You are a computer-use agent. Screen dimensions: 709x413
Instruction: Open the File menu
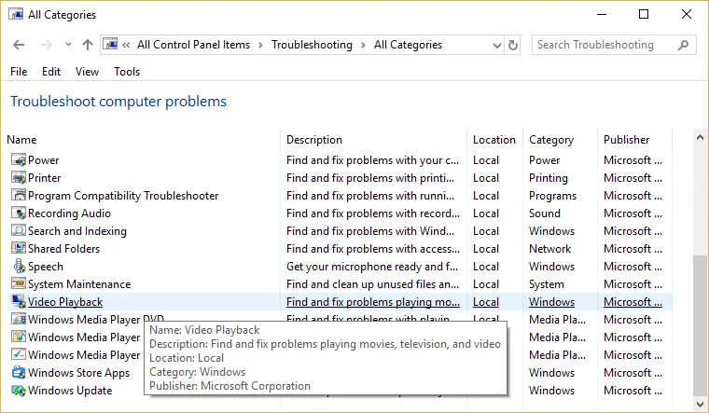[x=19, y=72]
